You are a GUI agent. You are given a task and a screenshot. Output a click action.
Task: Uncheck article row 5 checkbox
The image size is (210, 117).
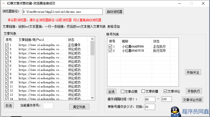[7, 61]
